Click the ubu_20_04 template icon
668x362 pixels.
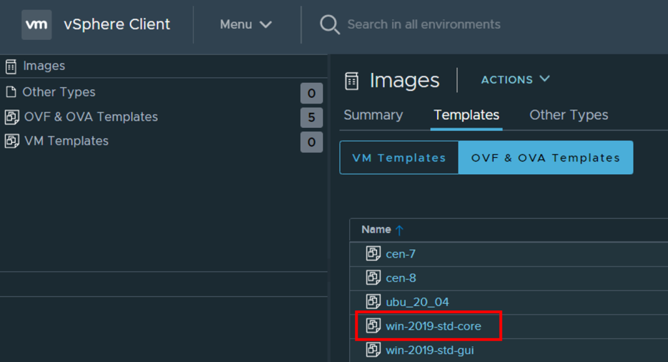click(373, 301)
